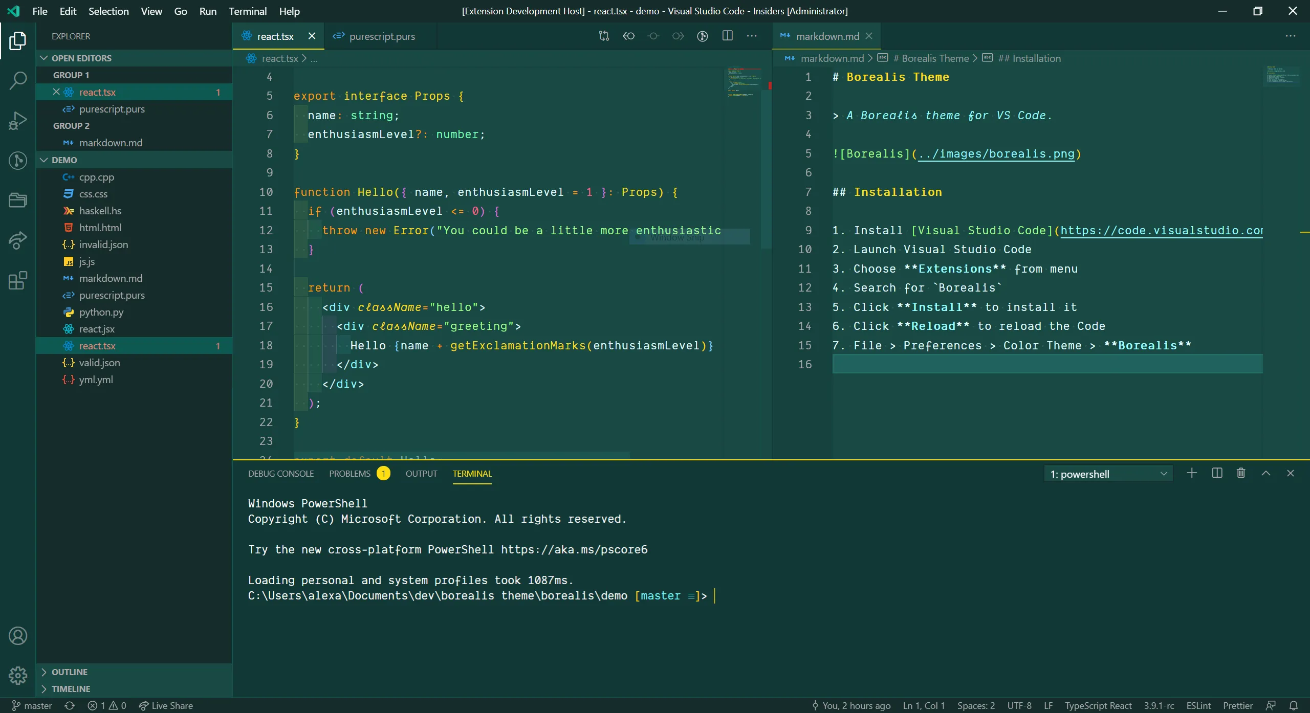The width and height of the screenshot is (1310, 713).
Task: Open python.py in the explorer
Action: pos(134,312)
